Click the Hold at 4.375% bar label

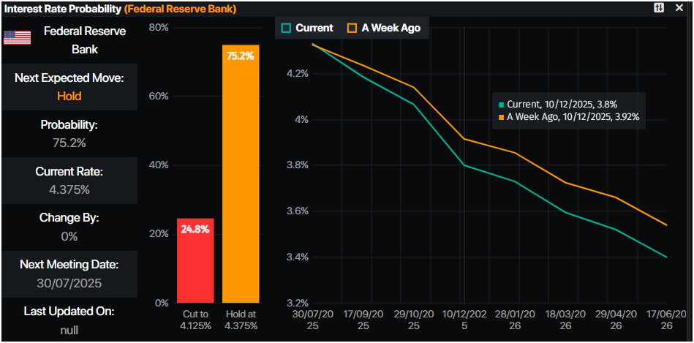241,320
